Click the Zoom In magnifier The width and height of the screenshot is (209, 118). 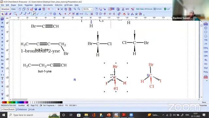75,9
